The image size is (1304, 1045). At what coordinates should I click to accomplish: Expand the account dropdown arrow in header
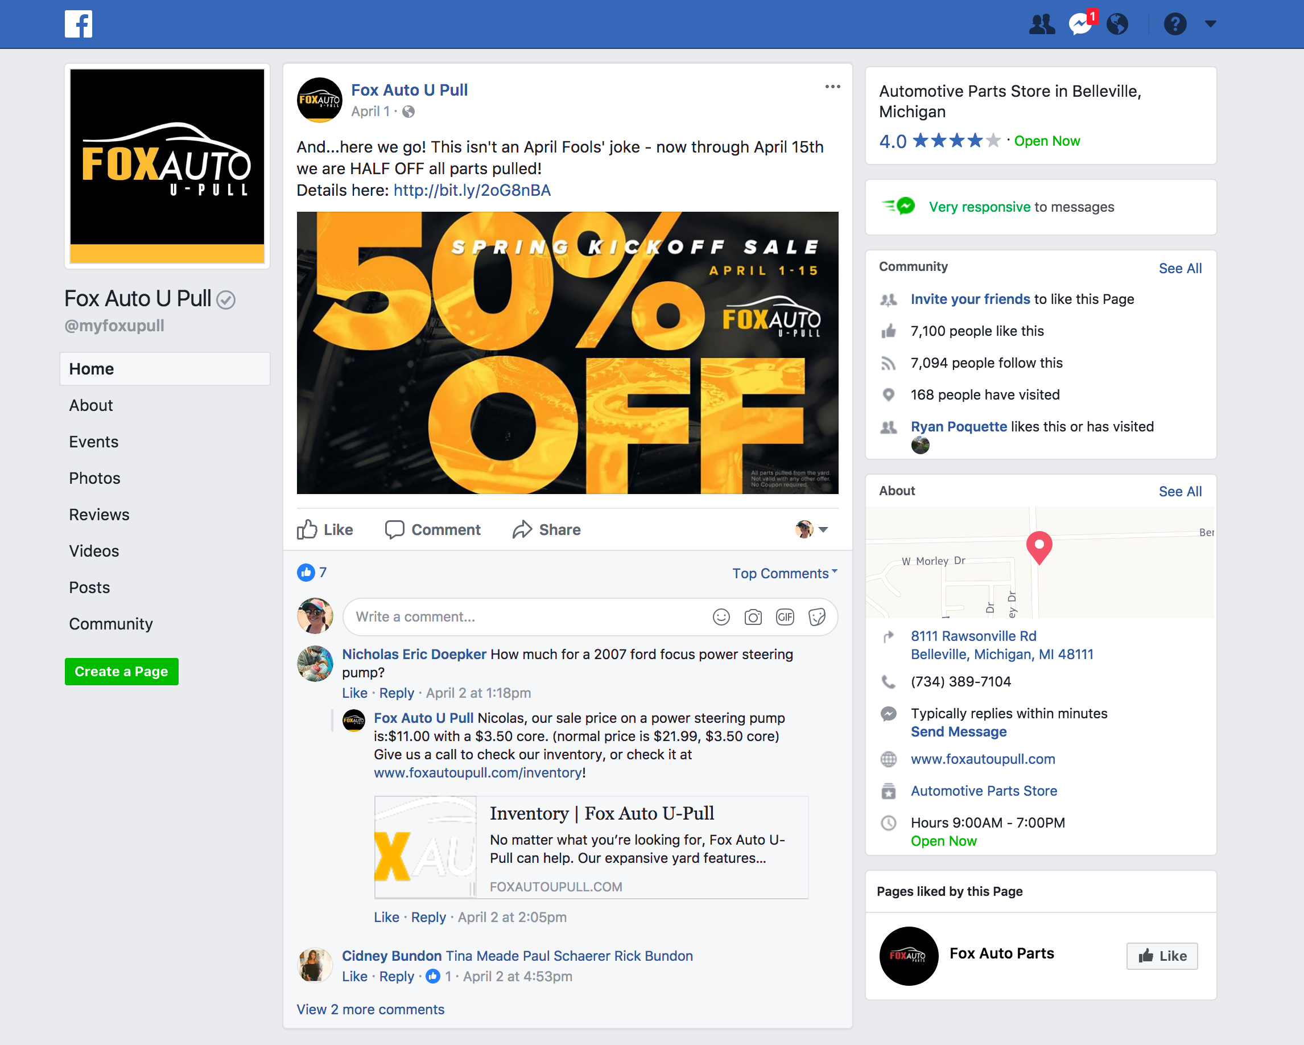pos(1210,24)
